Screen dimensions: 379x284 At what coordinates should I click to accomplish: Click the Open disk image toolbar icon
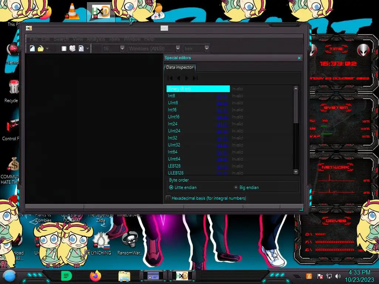pyautogui.click(x=81, y=48)
